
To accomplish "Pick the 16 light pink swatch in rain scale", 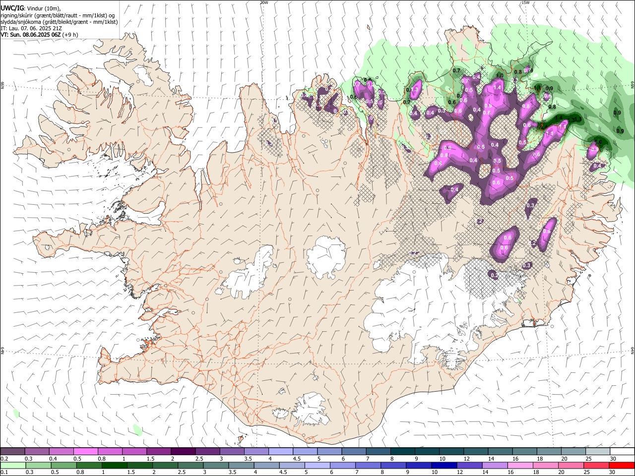I will pos(520,465).
